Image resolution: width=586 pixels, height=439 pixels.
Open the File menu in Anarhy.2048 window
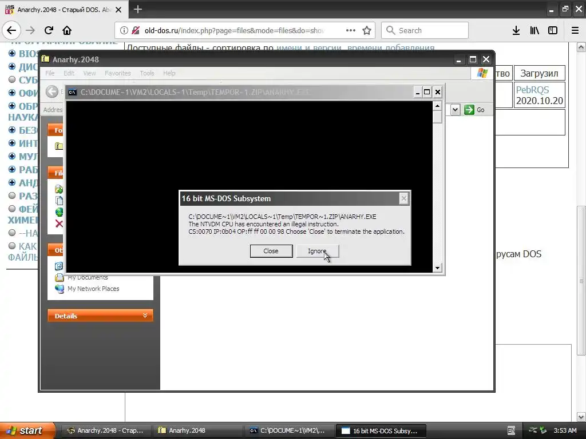50,73
